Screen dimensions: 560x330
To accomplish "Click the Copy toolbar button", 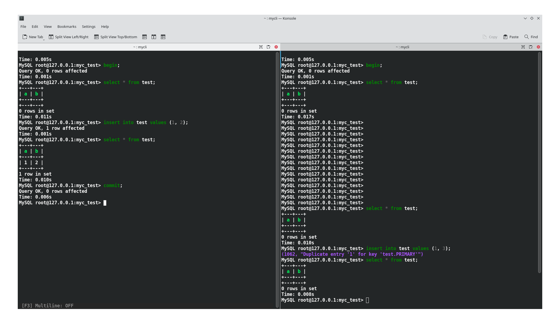I will coord(490,37).
